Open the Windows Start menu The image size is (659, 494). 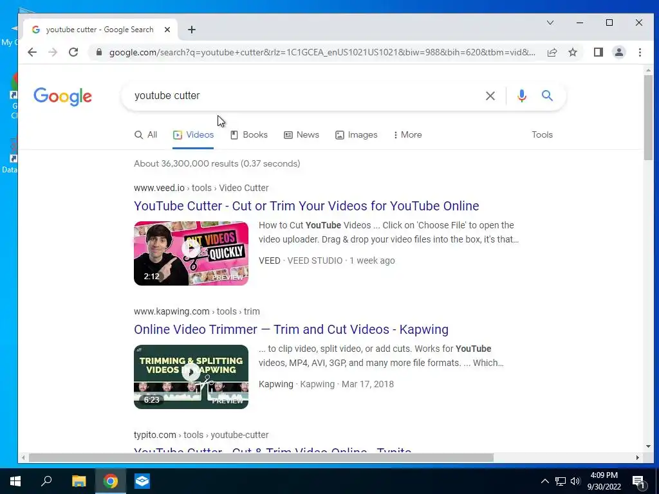coord(15,481)
